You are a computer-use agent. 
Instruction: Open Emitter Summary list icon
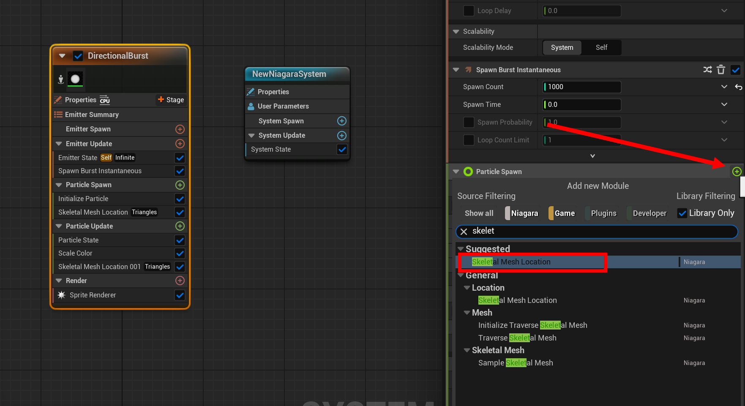(58, 114)
